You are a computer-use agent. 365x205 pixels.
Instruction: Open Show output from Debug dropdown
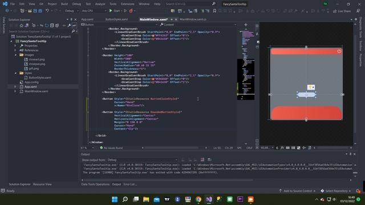[x=142, y=160]
